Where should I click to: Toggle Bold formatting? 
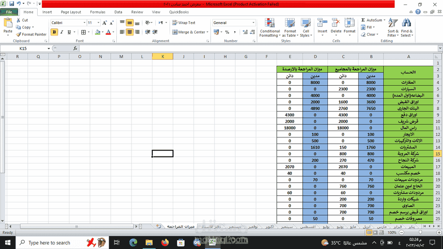coord(54,32)
